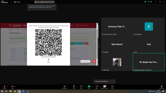
Task: Select the Meeting tab at top
Action: tap(17, 2)
